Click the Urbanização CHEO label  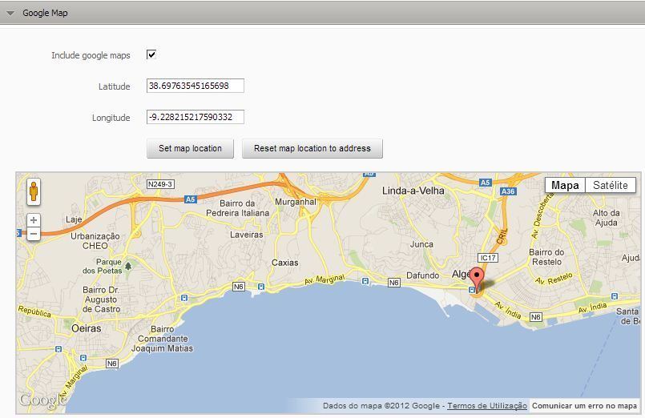95,241
